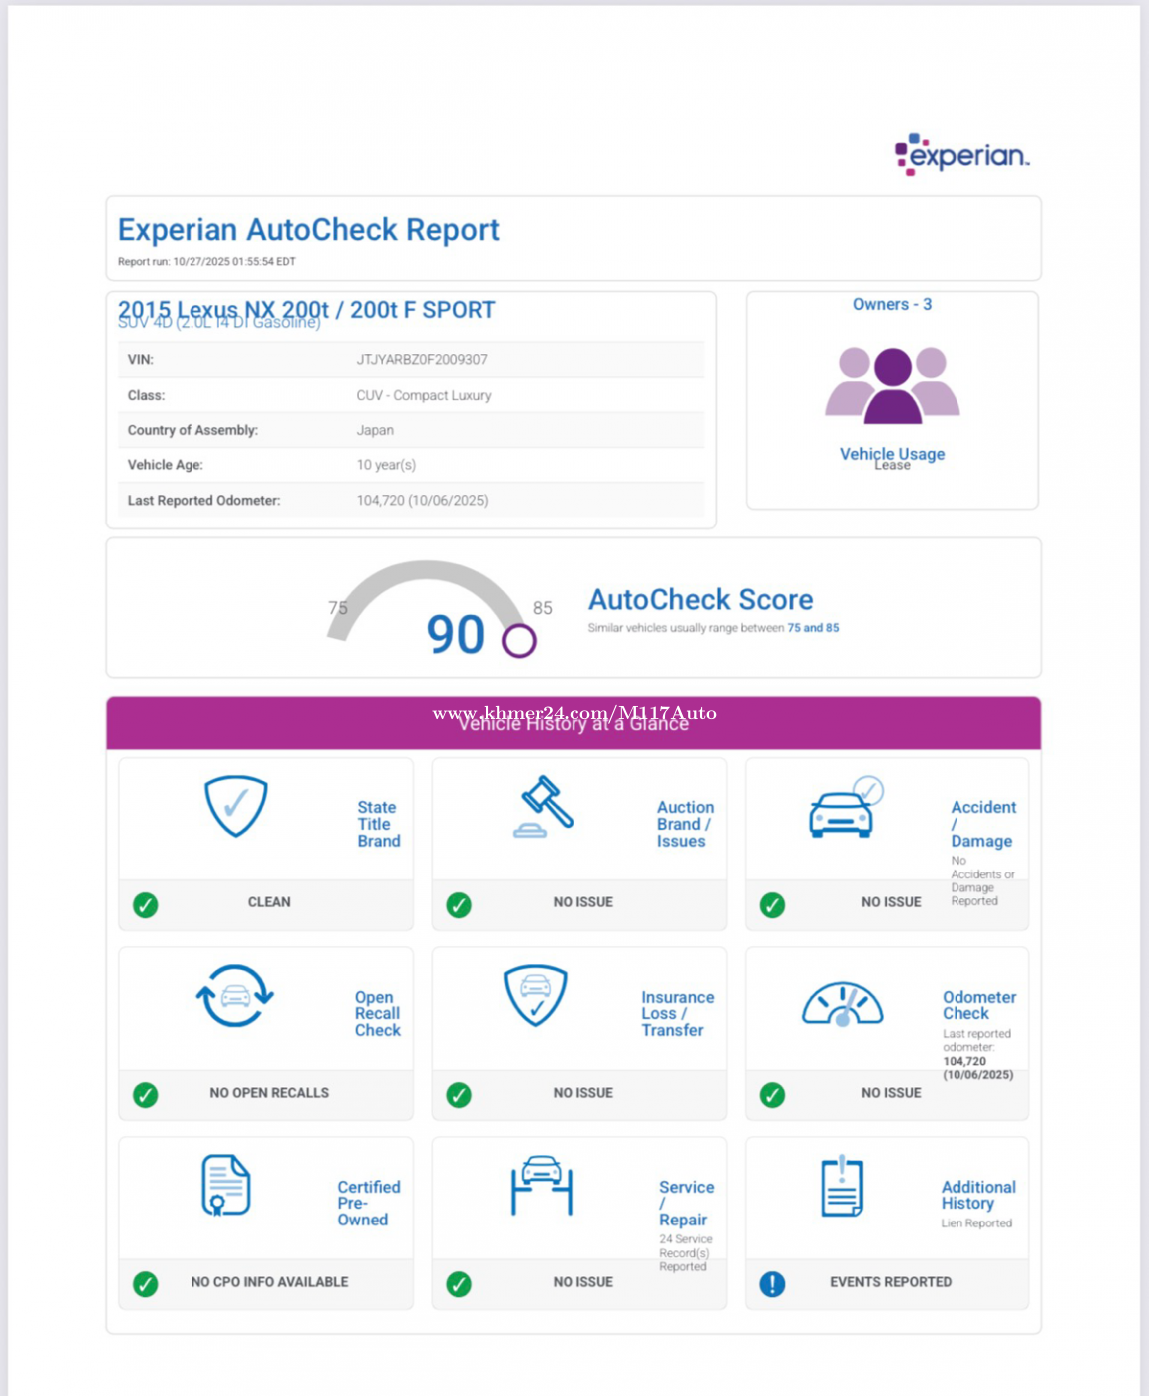
Task: Click the Experian logo
Action: (961, 155)
